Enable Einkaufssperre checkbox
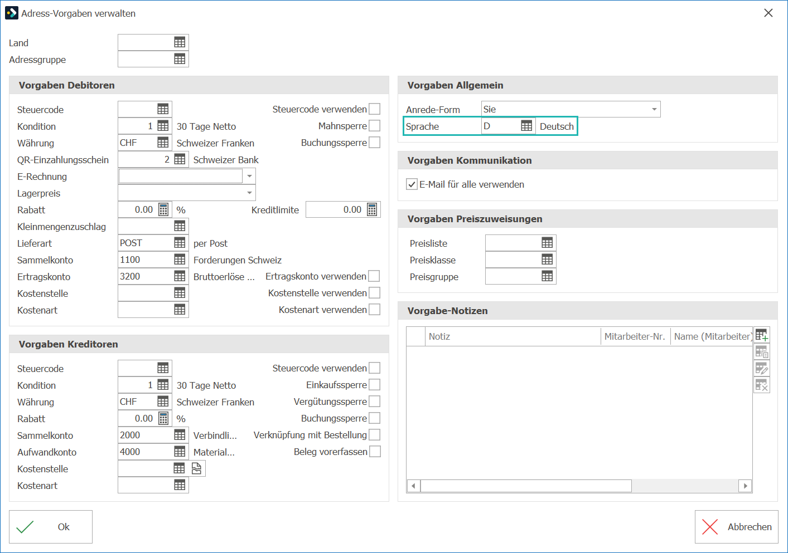Image resolution: width=788 pixels, height=553 pixels. 375,385
